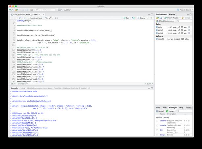Open the R Script file type selector
Screen dimensions: 202x149
pyautogui.click(x=149, y=84)
